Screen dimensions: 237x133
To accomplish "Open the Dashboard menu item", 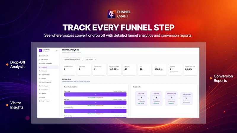I will (48, 56).
